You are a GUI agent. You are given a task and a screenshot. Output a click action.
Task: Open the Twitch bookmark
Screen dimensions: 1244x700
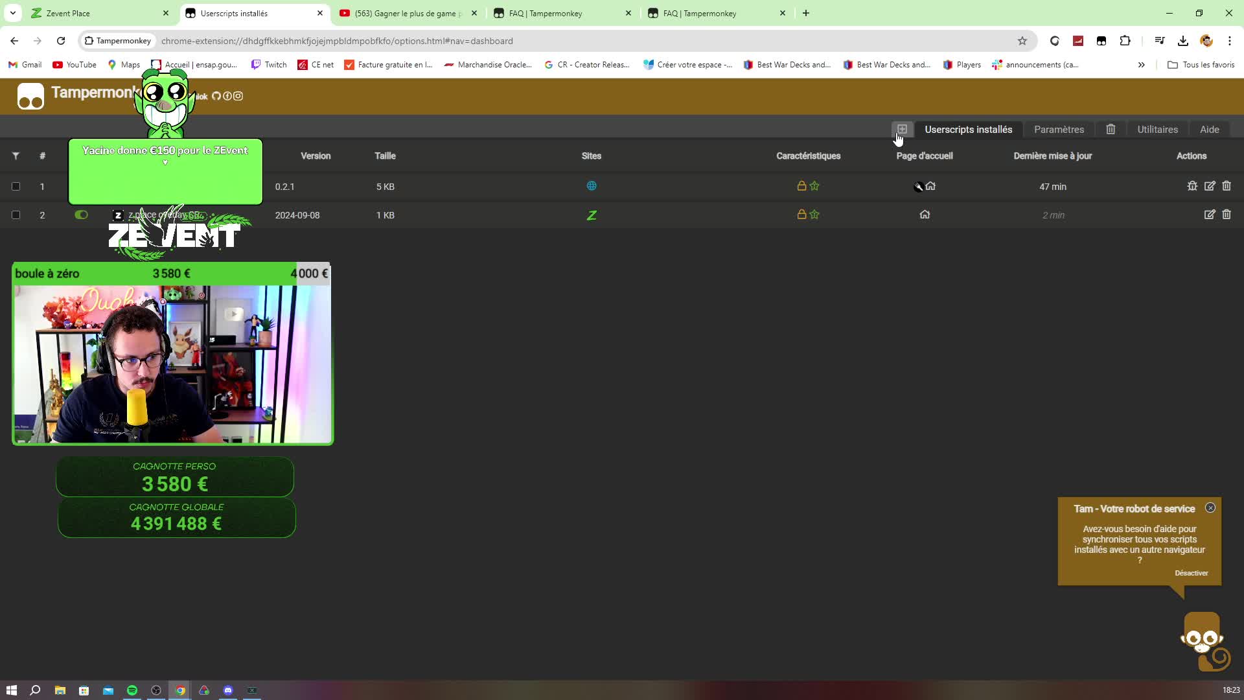point(269,65)
